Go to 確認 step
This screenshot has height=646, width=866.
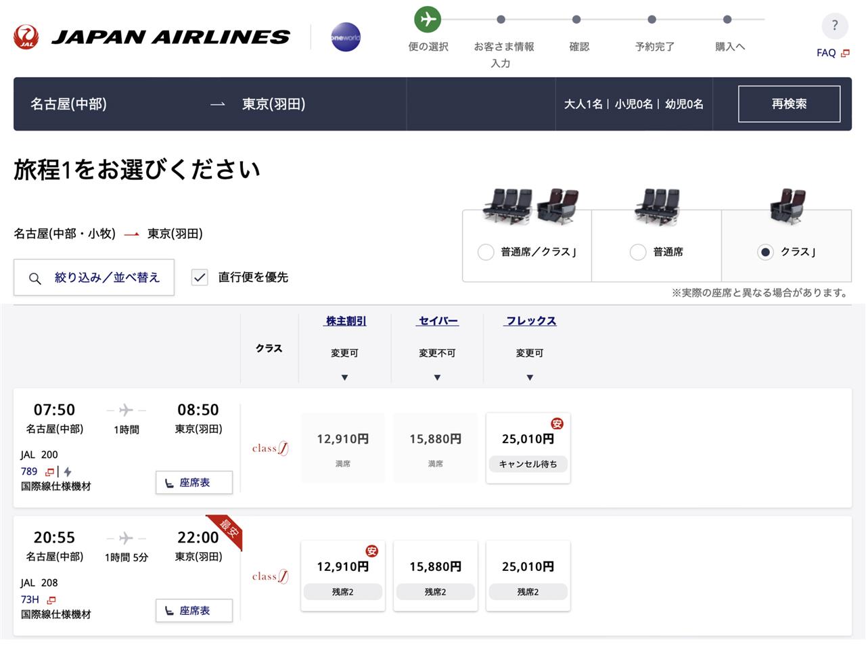579,47
